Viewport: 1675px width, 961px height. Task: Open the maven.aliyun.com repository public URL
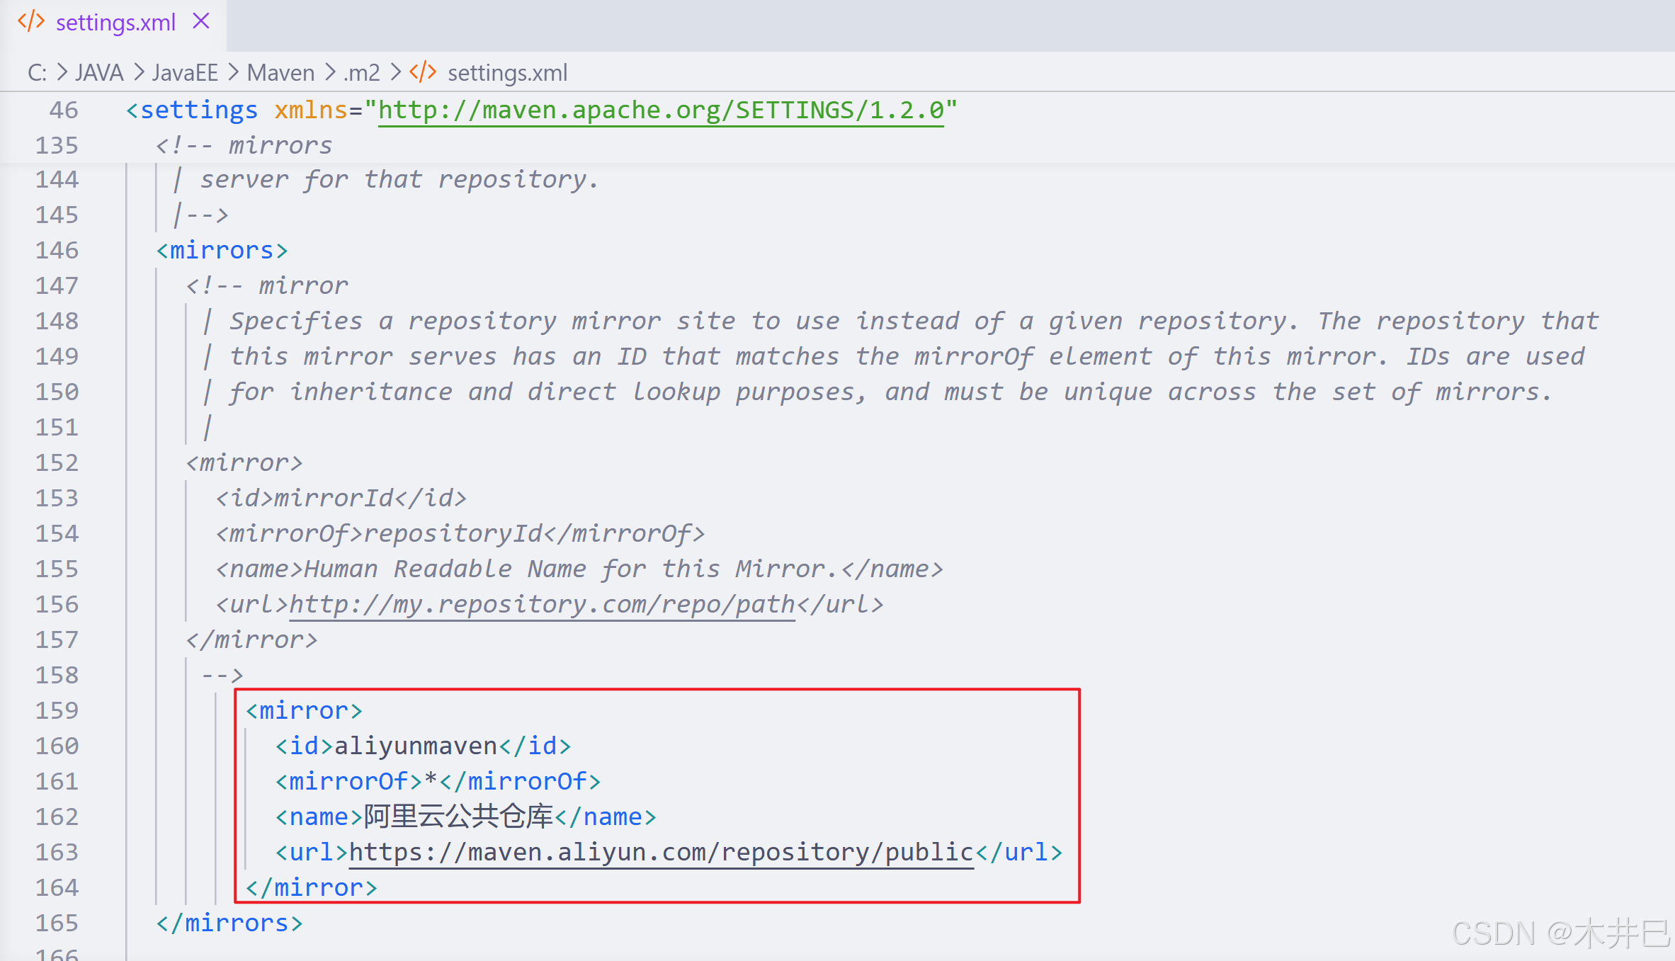661,852
